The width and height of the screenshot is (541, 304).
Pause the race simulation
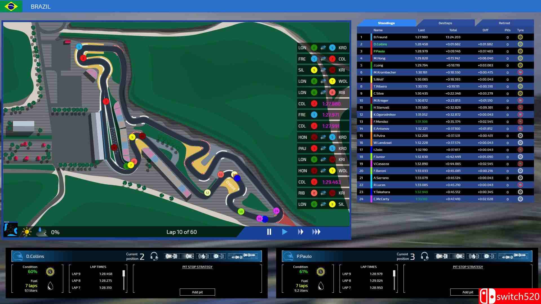[269, 232]
